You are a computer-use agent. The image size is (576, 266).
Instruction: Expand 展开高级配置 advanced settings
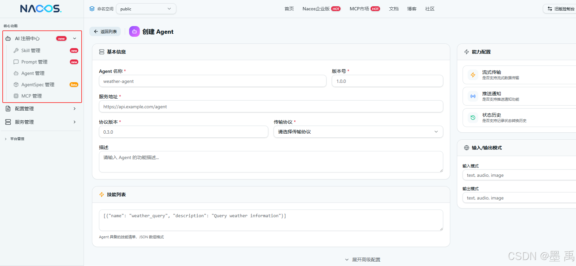point(363,260)
